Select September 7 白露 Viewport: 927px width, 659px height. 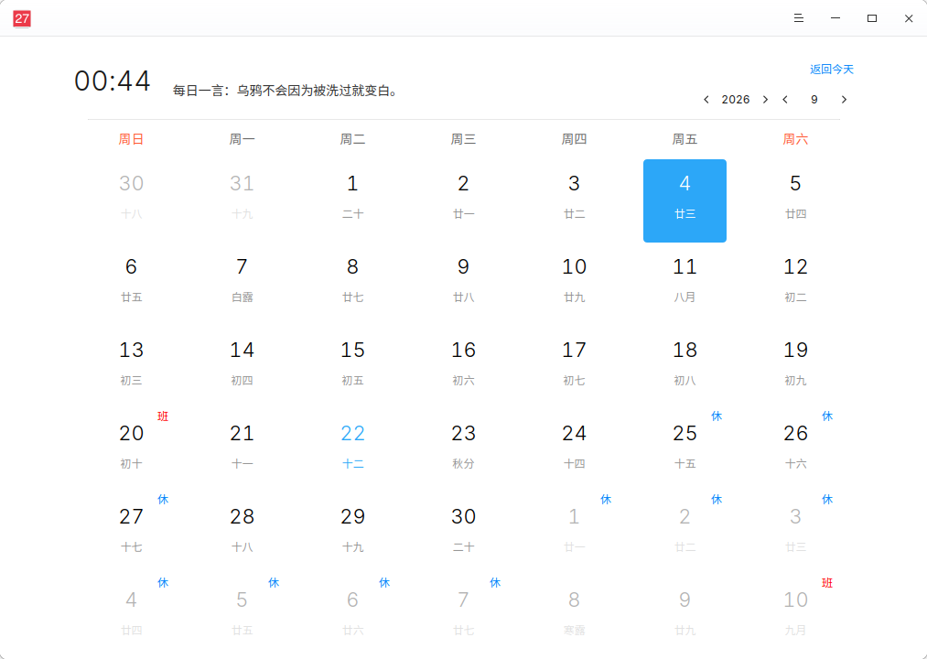pyautogui.click(x=242, y=284)
